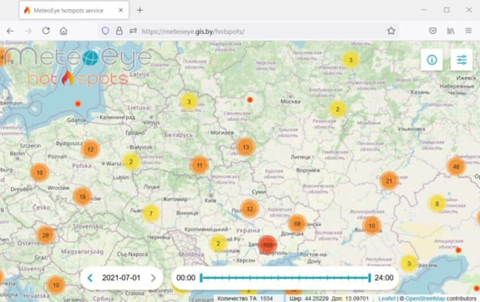480x302 pixels.
Task: Save page to Pocket
Action: tap(433, 31)
